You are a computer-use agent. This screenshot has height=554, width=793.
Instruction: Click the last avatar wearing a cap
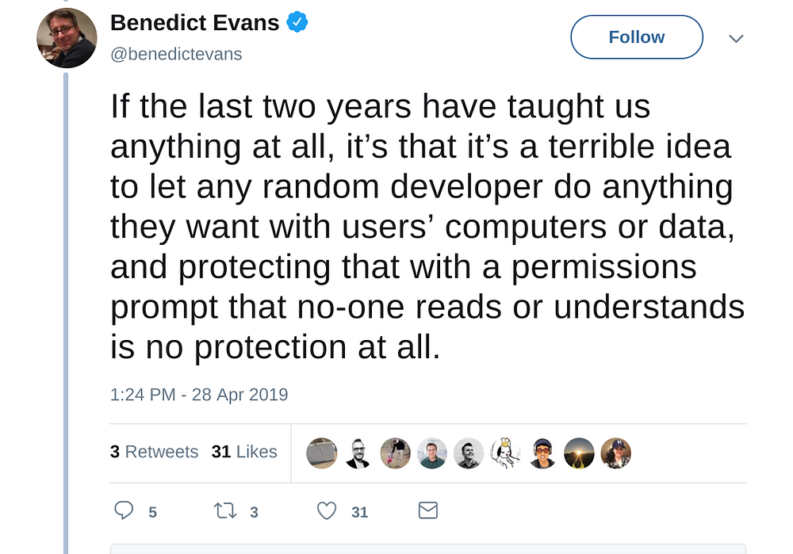coord(616,453)
